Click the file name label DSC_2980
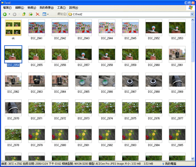The image size is (196, 167). pyautogui.click(x=60, y=145)
